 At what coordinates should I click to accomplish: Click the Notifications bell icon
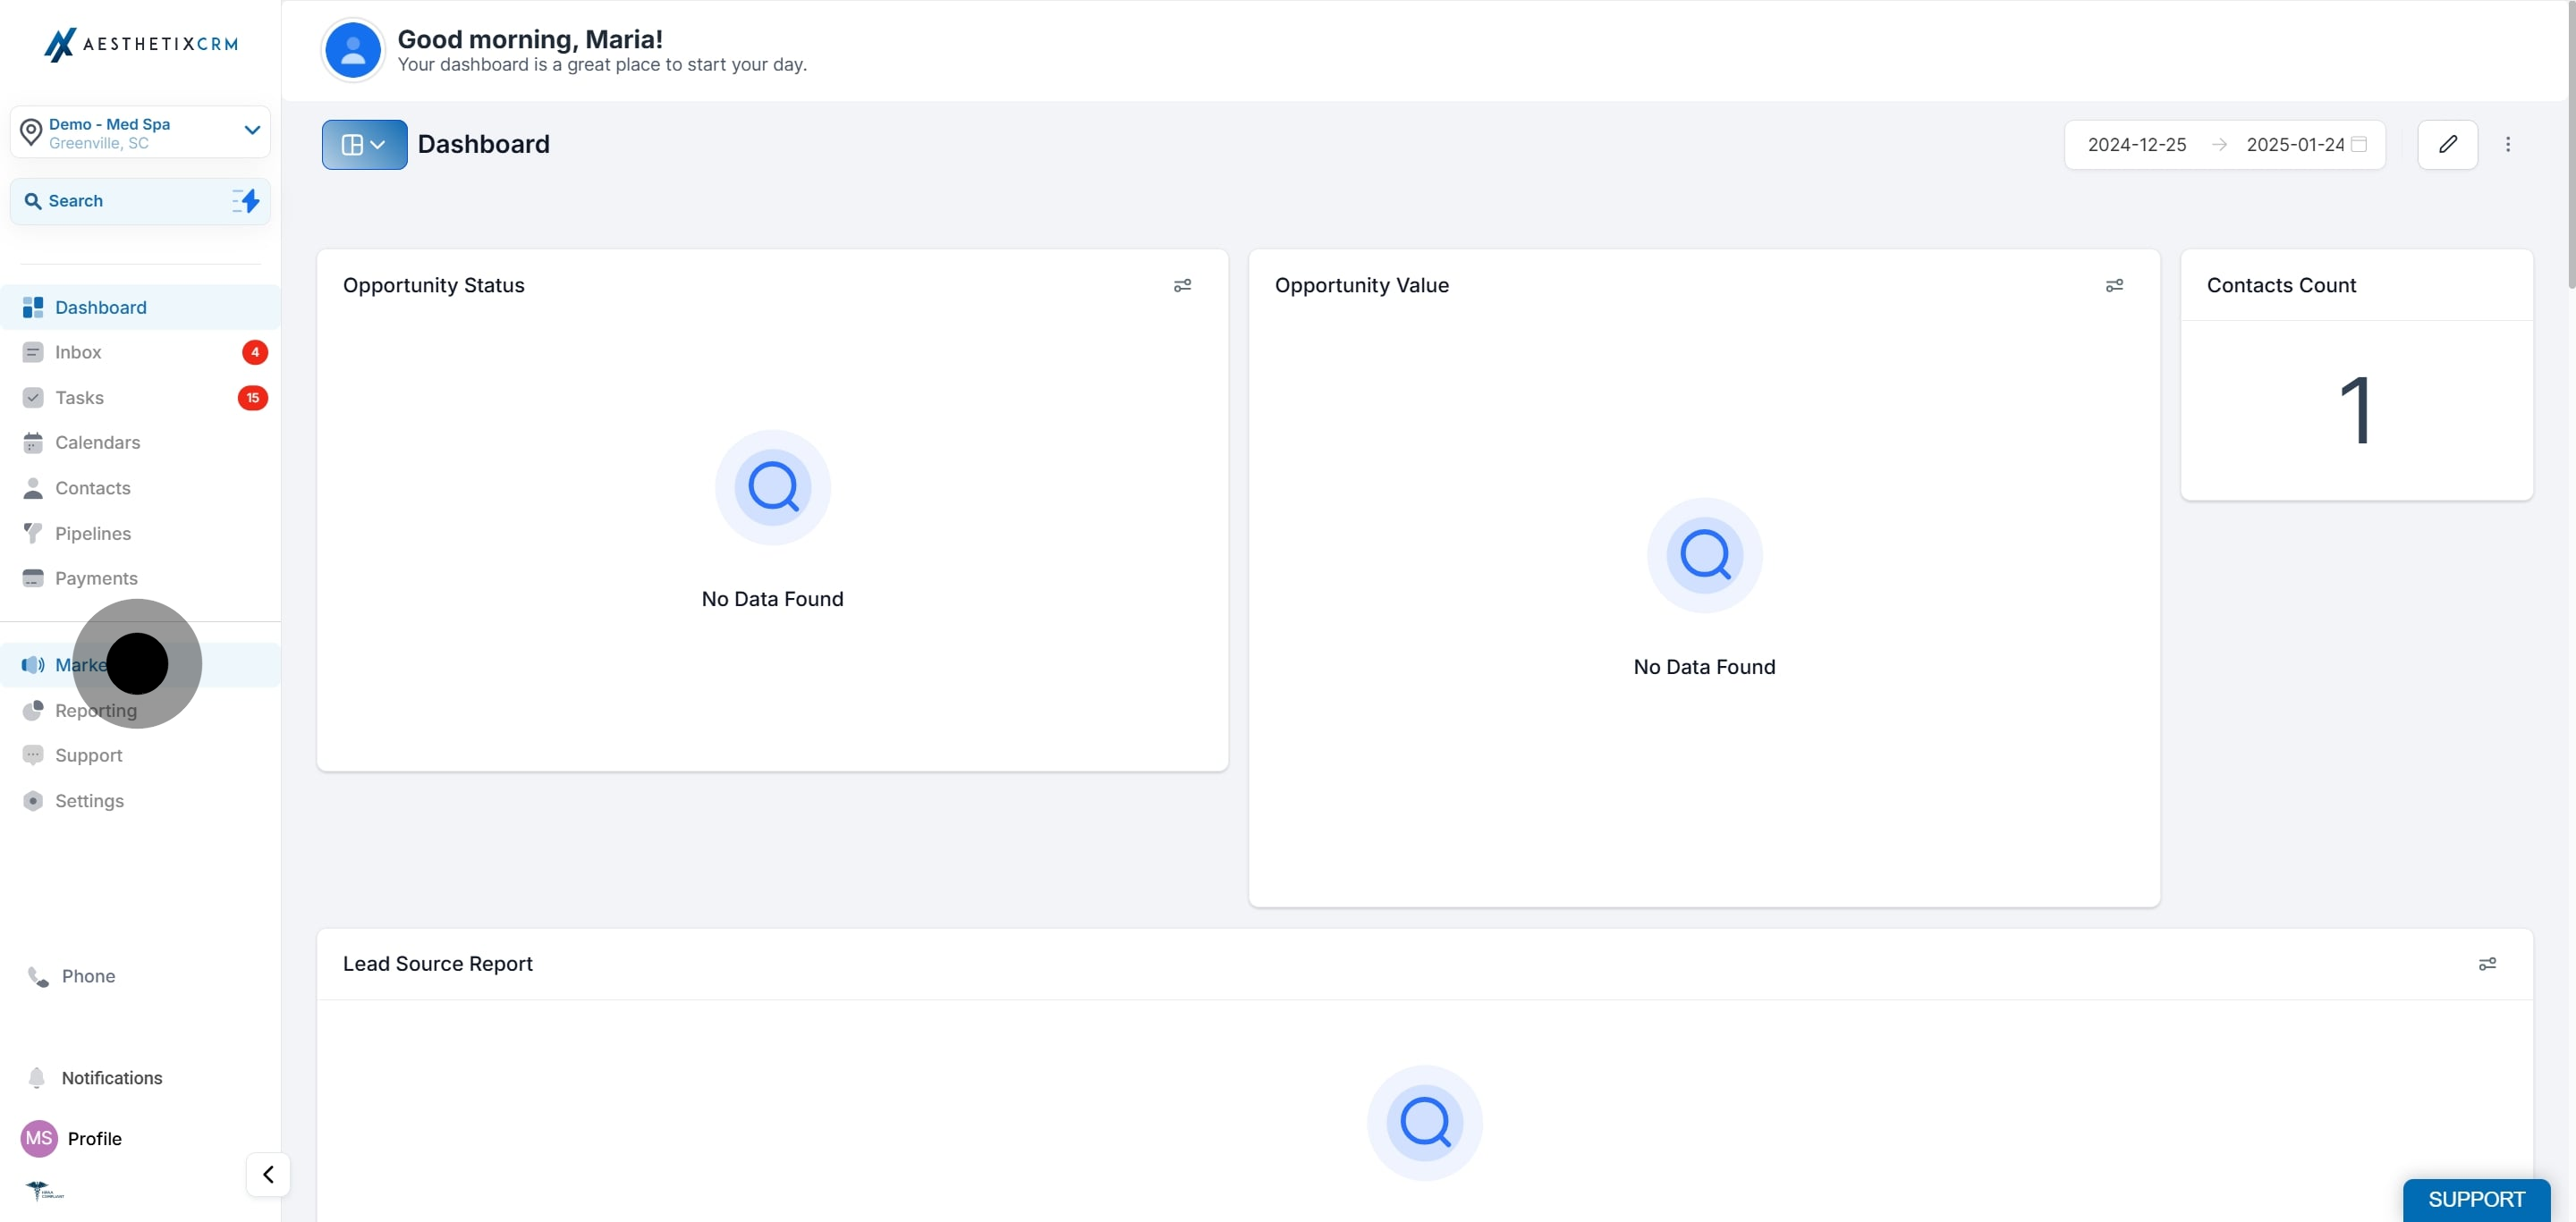37,1078
